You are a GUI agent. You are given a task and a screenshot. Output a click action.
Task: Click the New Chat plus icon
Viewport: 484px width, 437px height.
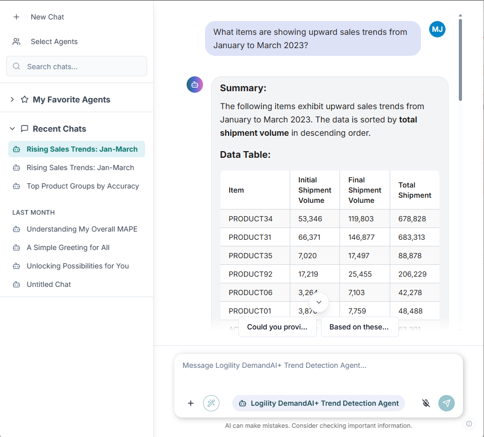pos(16,17)
